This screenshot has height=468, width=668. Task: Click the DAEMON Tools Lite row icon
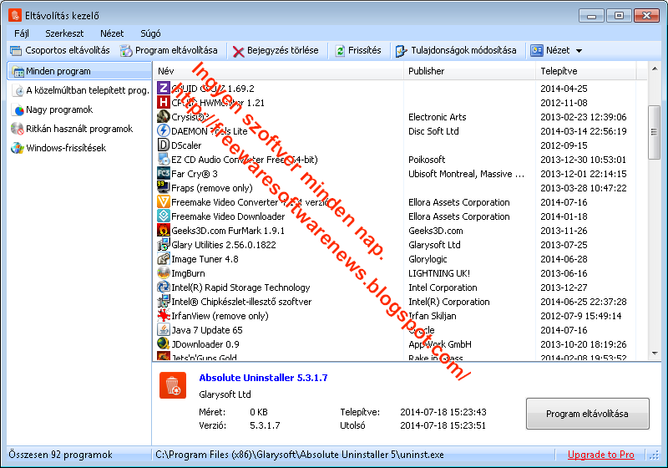point(164,130)
